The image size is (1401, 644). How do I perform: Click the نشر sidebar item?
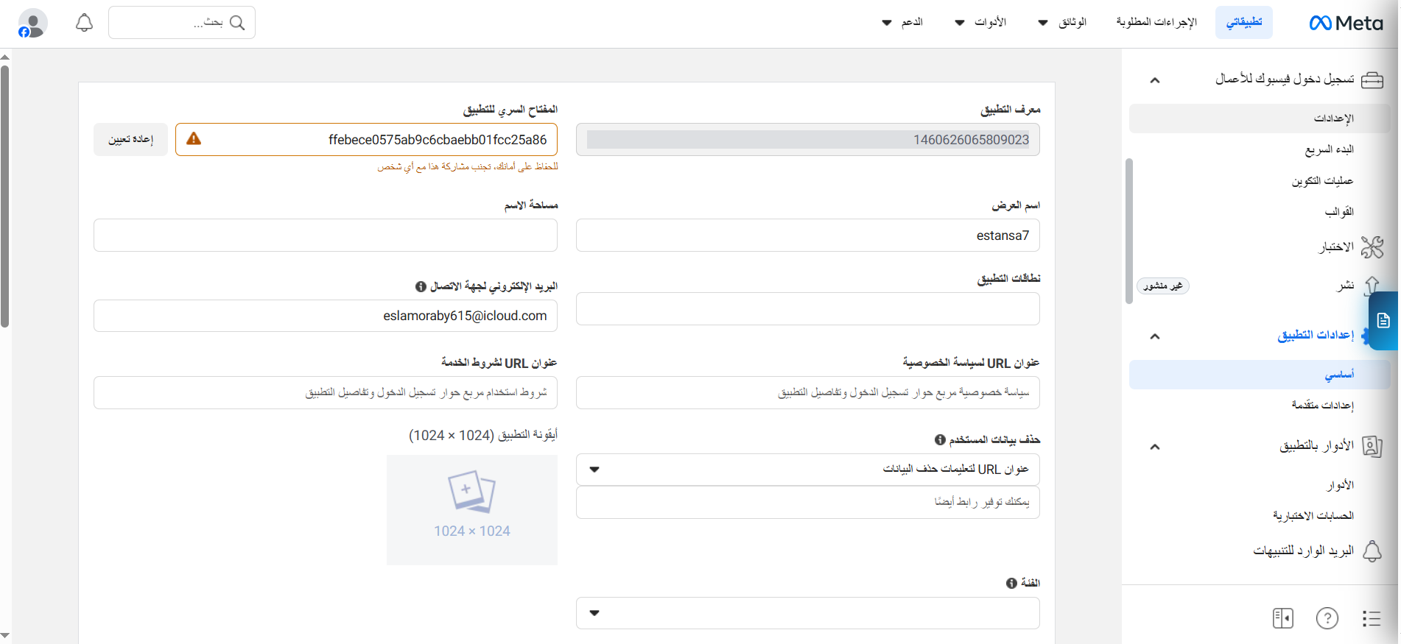click(x=1346, y=286)
